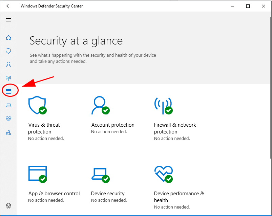Select Device performance & health heart sidebar icon
The width and height of the screenshot is (272, 216).
point(8,119)
